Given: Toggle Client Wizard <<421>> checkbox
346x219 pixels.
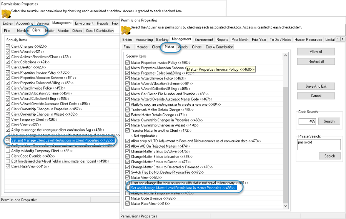Looking at the screenshot, I should pyautogui.click(x=8, y=51).
